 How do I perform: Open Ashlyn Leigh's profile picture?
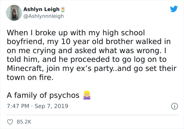(14, 13)
